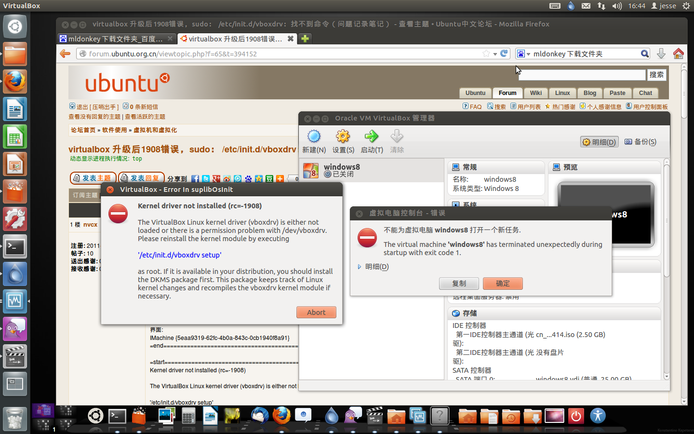Open the Paste tab on the forum navigation

tap(617, 93)
